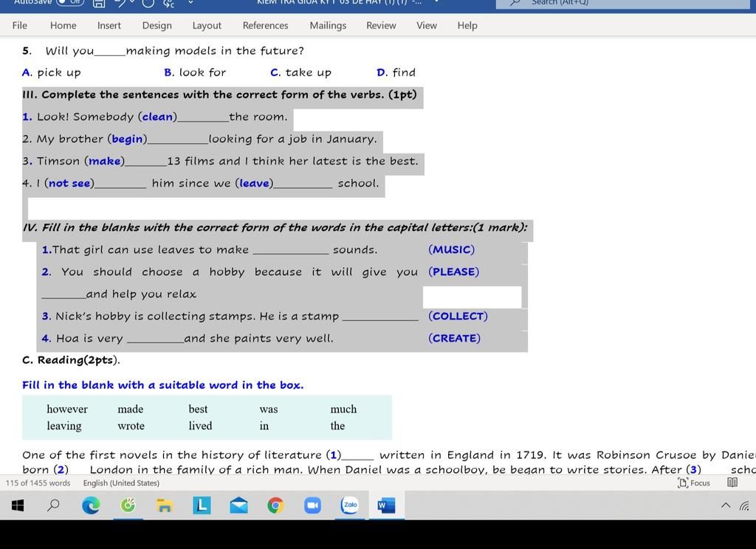The width and height of the screenshot is (756, 549).
Task: Select the Mailings ribbon tab
Action: tap(328, 26)
